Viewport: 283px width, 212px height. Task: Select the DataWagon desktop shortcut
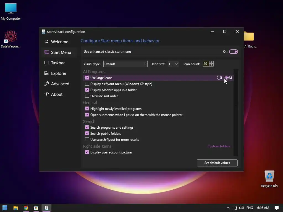(x=11, y=39)
